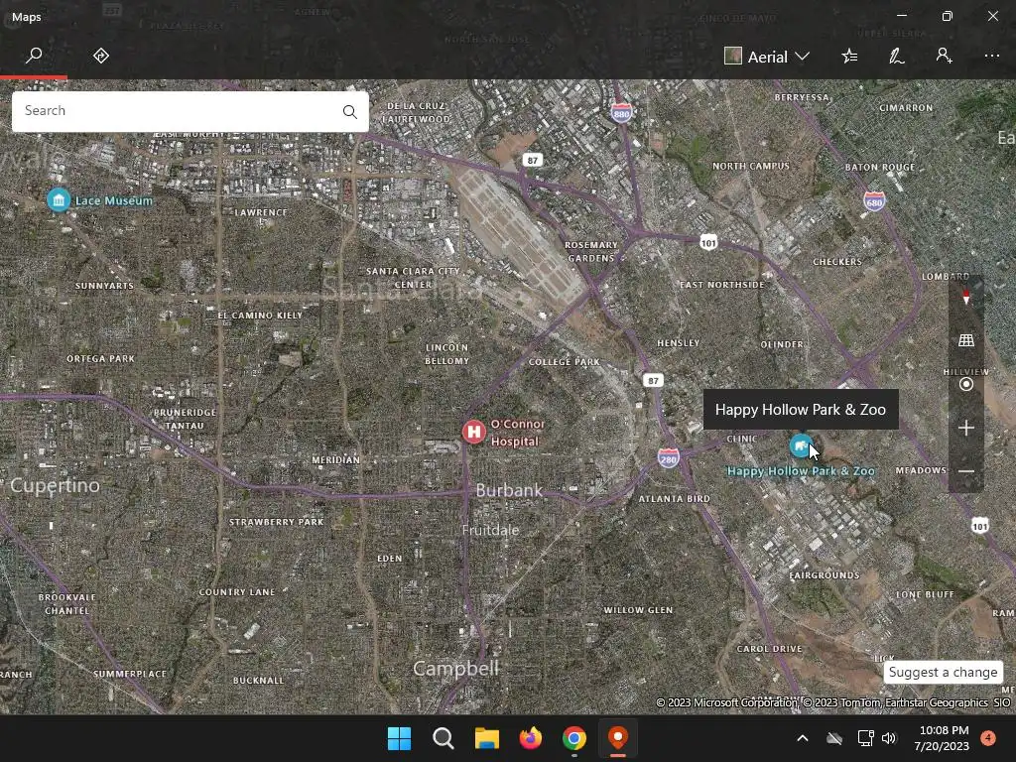The height and width of the screenshot is (762, 1016).
Task: Click the Happy Hollow Park & Zoo map label
Action: pyautogui.click(x=801, y=471)
